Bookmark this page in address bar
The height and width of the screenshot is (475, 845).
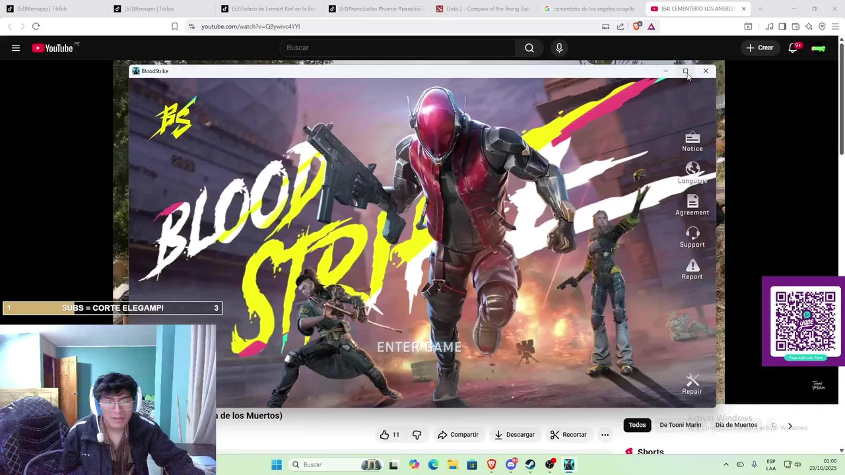[174, 26]
